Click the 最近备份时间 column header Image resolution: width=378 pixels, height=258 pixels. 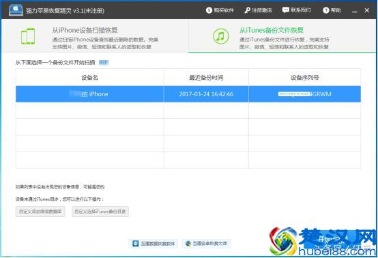206,78
